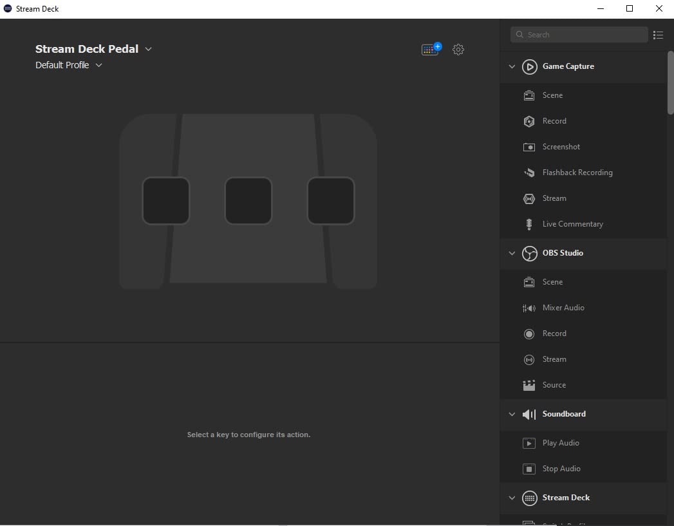Click the OBS Studio category icon
The width and height of the screenshot is (674, 526).
tap(529, 253)
